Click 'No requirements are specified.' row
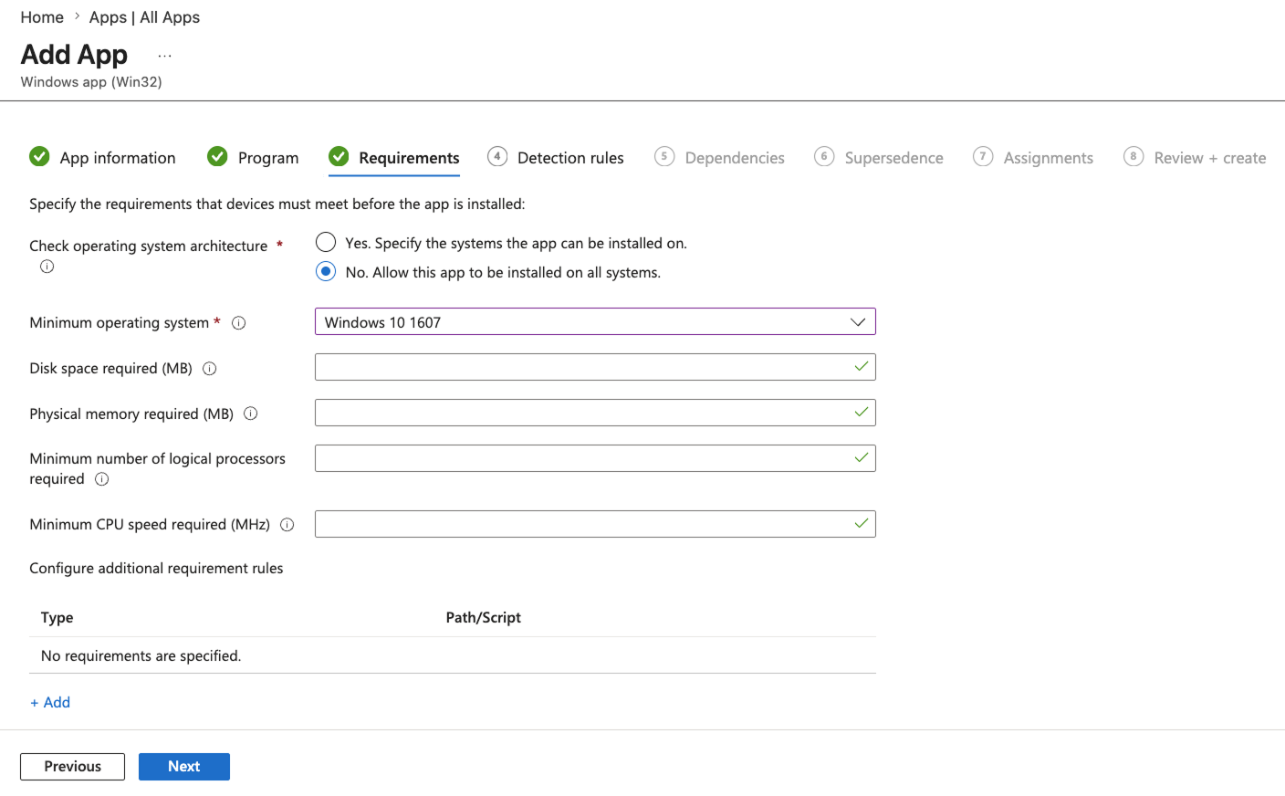 453,655
